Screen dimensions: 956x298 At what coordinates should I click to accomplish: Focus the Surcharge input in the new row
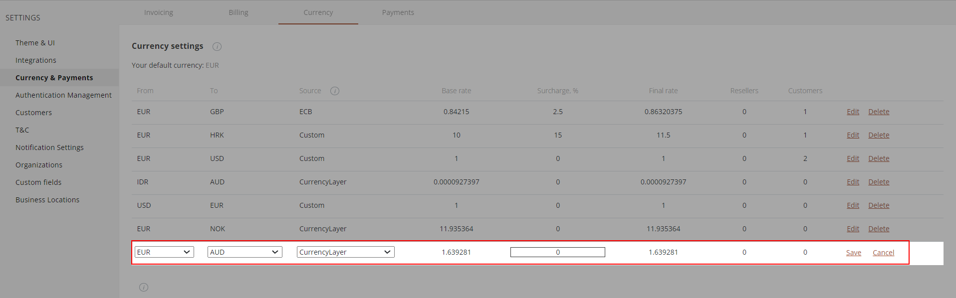coord(558,252)
